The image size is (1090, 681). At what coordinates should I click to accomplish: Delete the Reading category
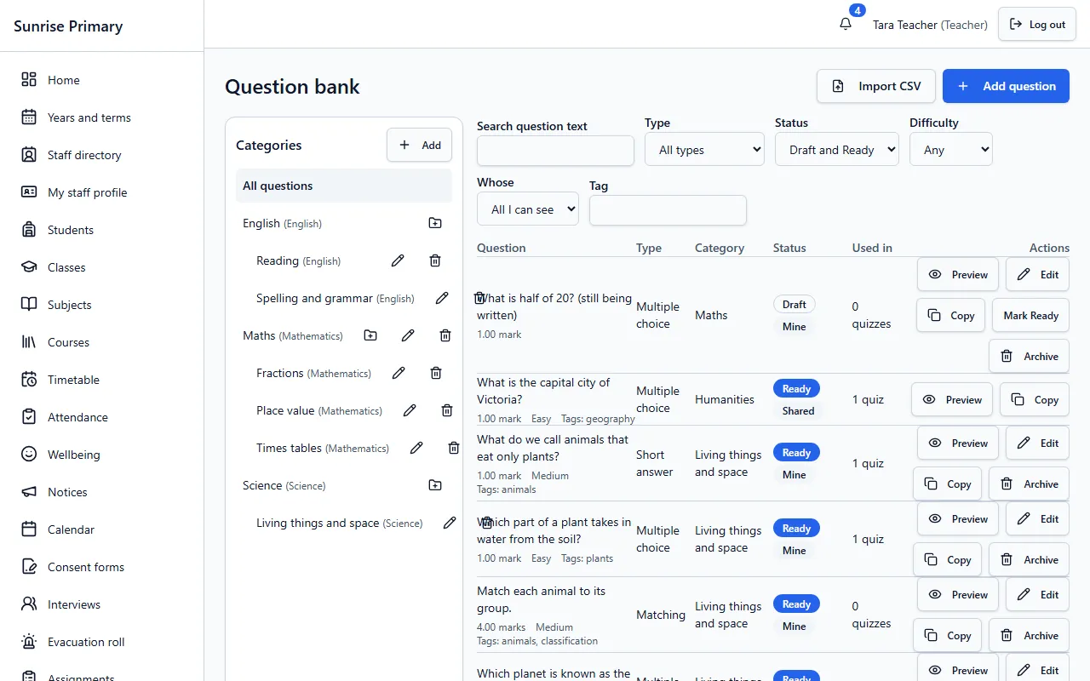point(435,260)
